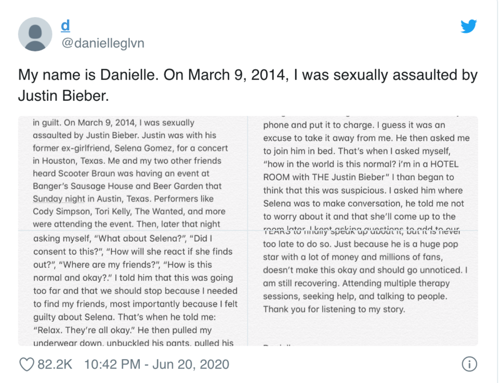Image resolution: width=499 pixels, height=383 pixels.
Task: Open image starting "phone and put it to charge"
Action: (363, 173)
